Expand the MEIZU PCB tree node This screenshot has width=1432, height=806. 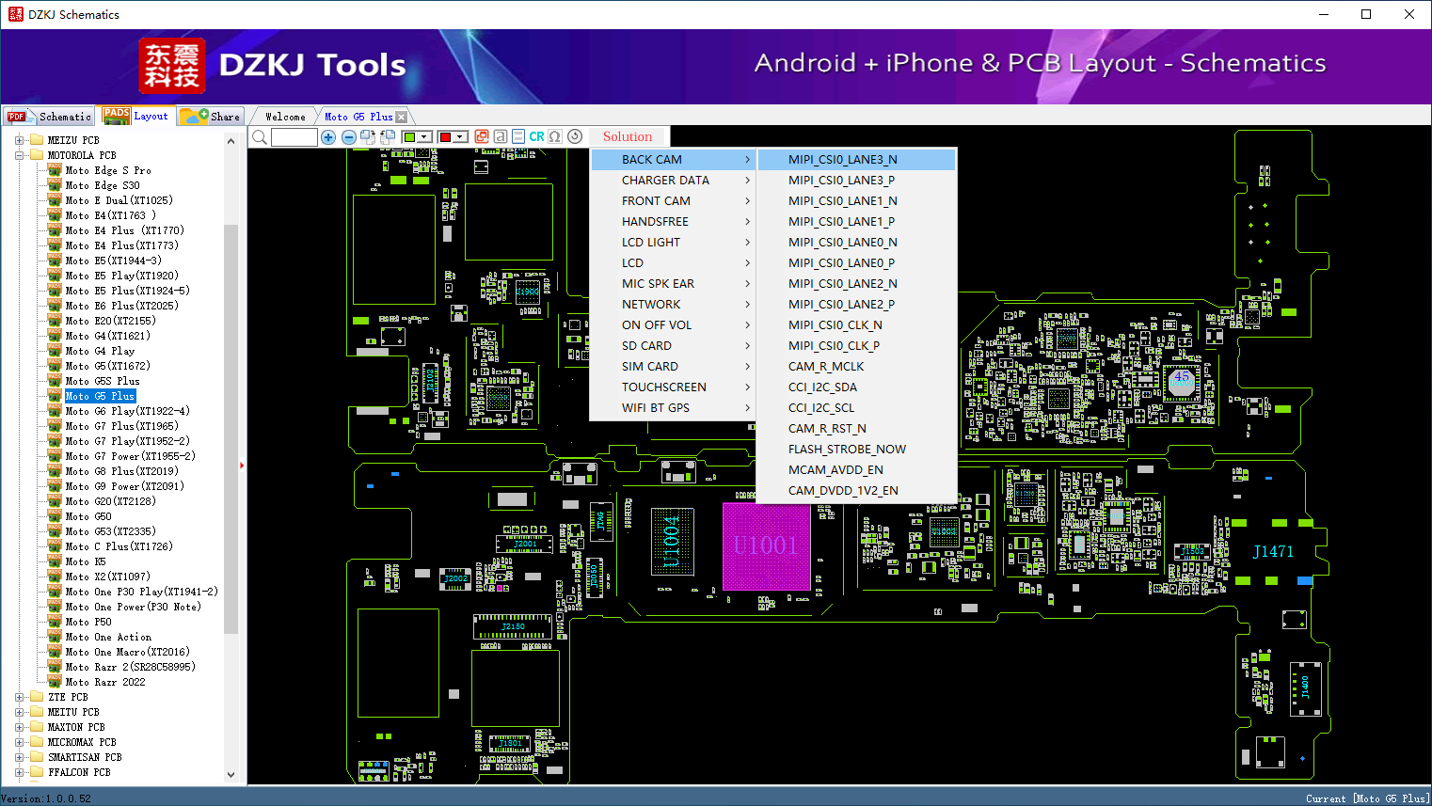click(x=20, y=140)
